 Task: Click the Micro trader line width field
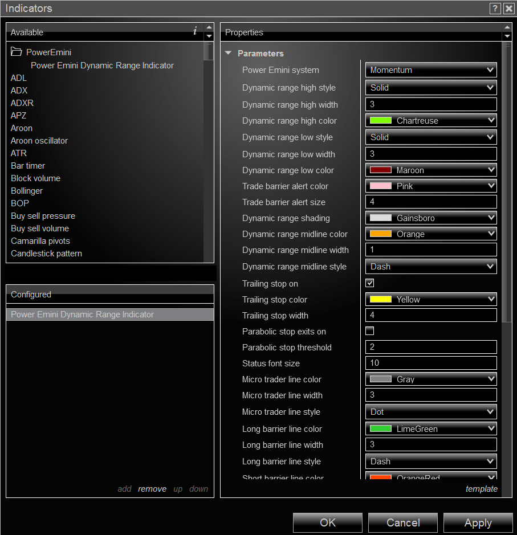point(431,395)
